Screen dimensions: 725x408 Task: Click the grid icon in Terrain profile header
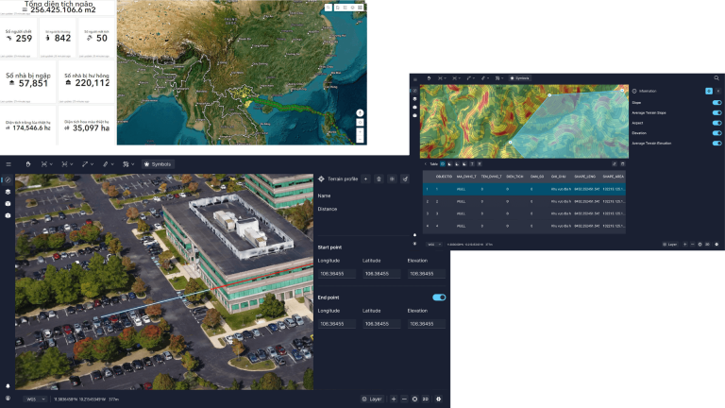click(392, 179)
